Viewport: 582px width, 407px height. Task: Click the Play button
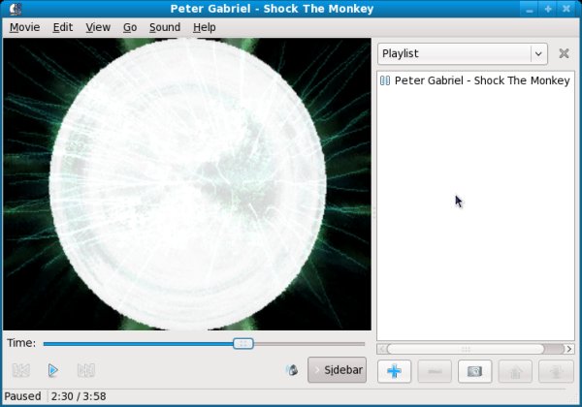tap(53, 370)
